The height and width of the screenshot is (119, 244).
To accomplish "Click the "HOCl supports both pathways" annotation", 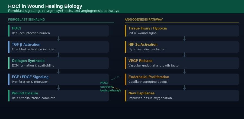I will tap(107, 87).
